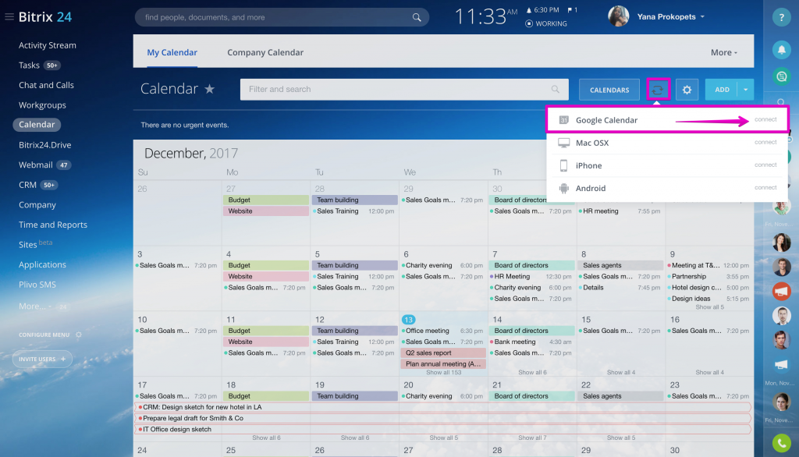Open Plan annual meeting event
Image resolution: width=799 pixels, height=457 pixels.
(x=443, y=363)
